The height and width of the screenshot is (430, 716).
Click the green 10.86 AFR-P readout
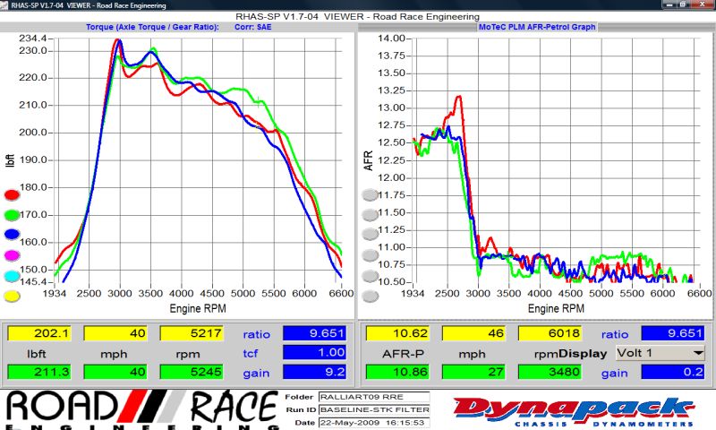point(396,372)
